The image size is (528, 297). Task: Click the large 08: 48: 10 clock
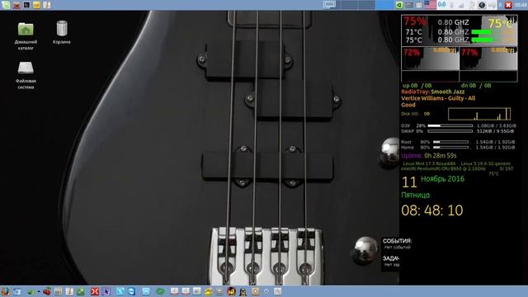click(432, 210)
